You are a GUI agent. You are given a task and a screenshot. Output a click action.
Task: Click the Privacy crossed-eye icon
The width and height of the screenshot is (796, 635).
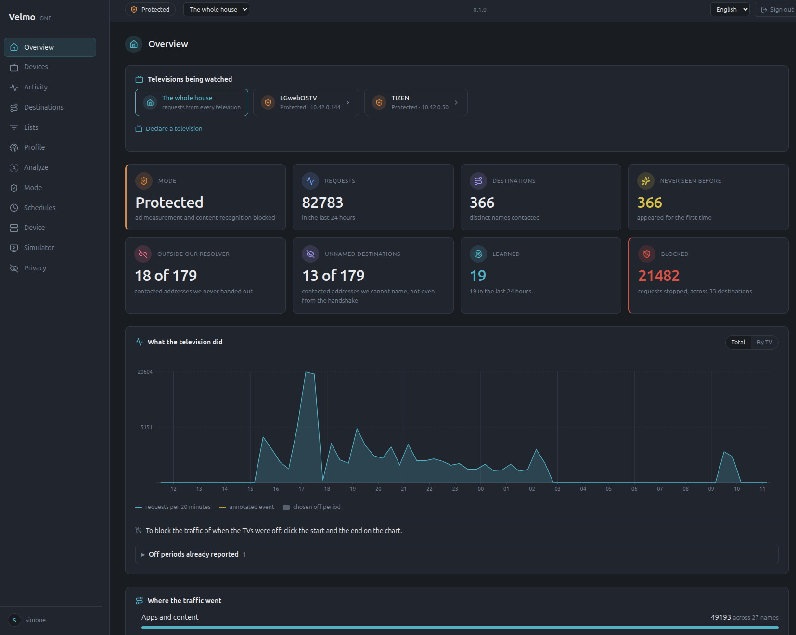(14, 268)
